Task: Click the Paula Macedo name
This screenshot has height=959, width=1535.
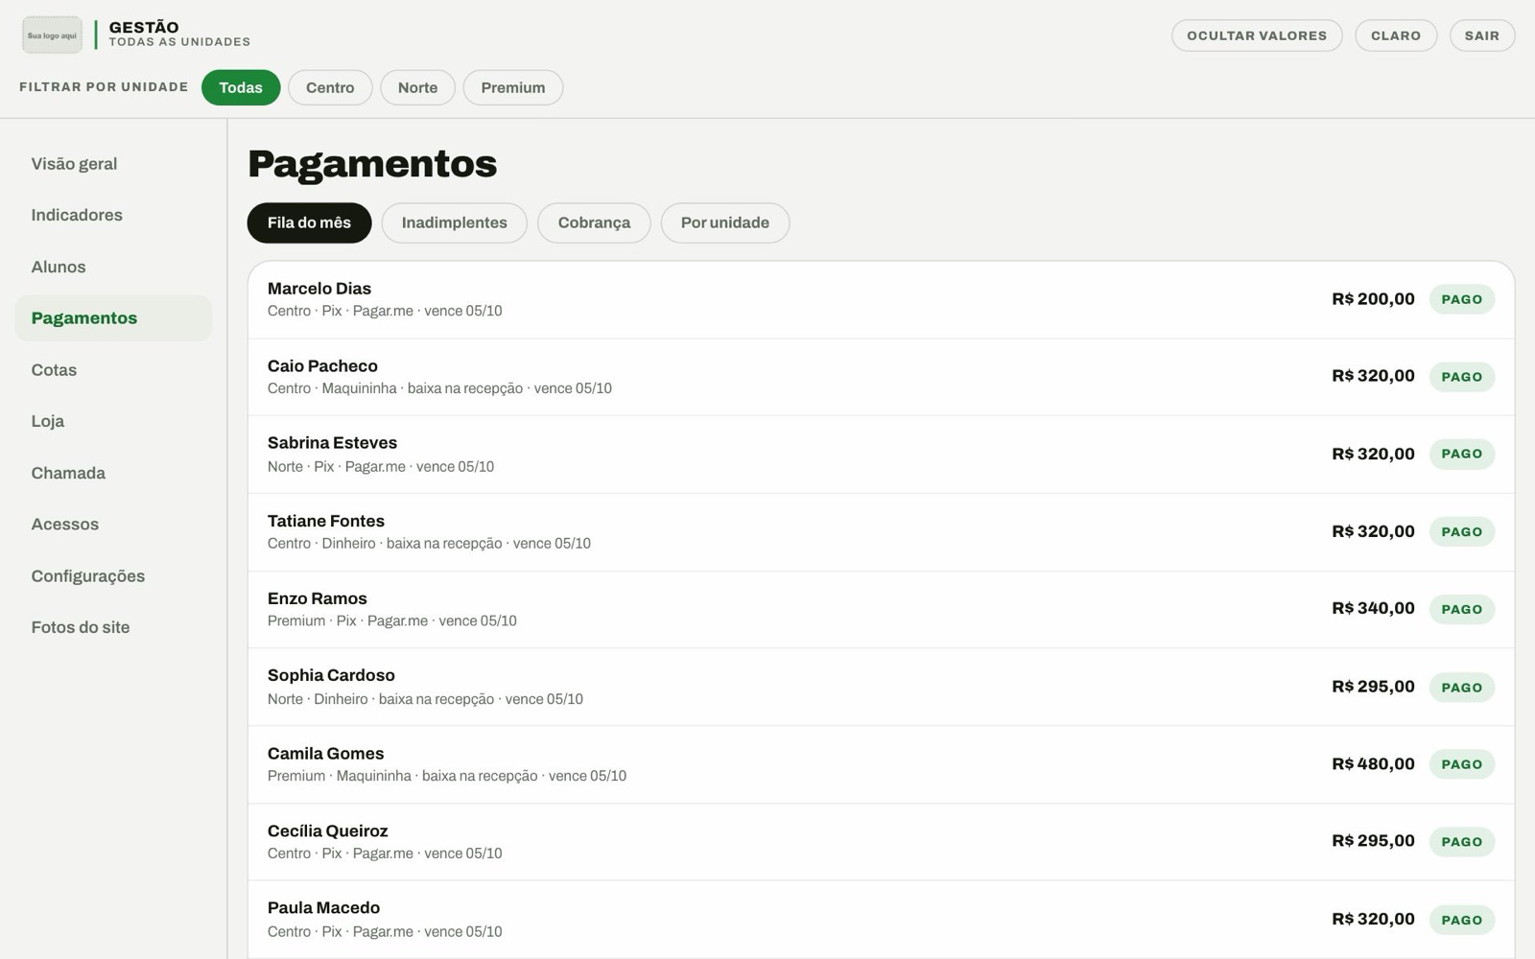Action: pos(323,908)
